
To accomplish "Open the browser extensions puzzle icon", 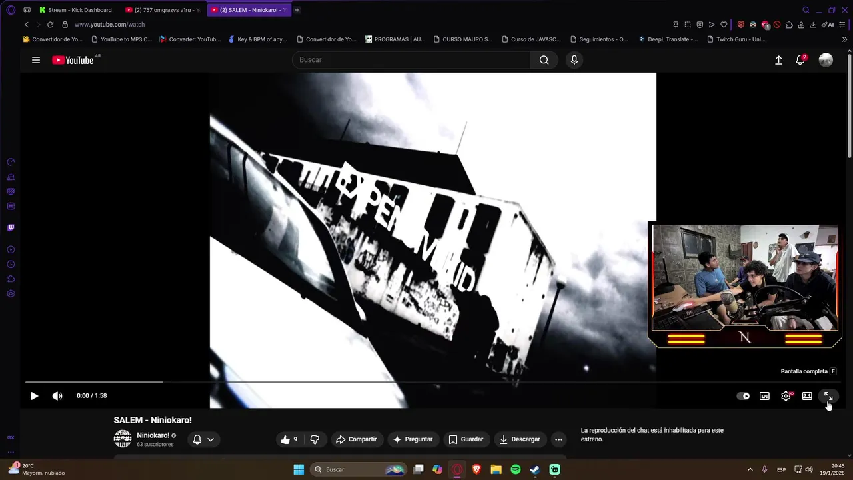I will tap(789, 25).
